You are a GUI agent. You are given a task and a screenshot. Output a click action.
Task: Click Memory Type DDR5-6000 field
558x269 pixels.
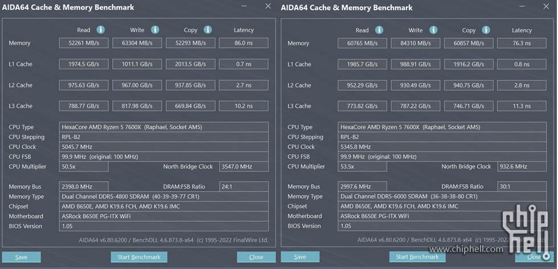pyautogui.click(x=442, y=196)
